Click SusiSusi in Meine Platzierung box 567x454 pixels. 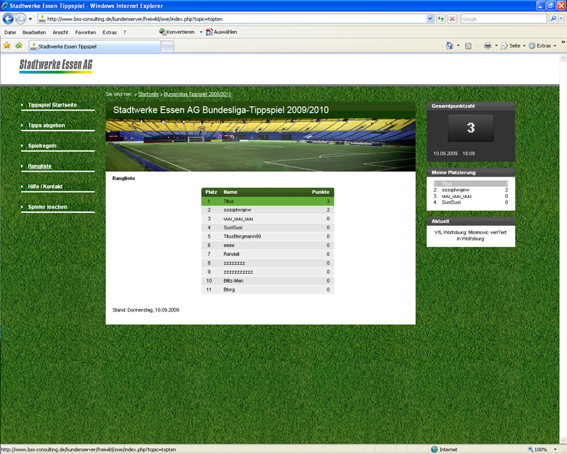tap(451, 202)
